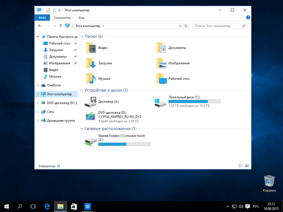
Task: Switch to large thumbnails view icon
Action: point(247,166)
